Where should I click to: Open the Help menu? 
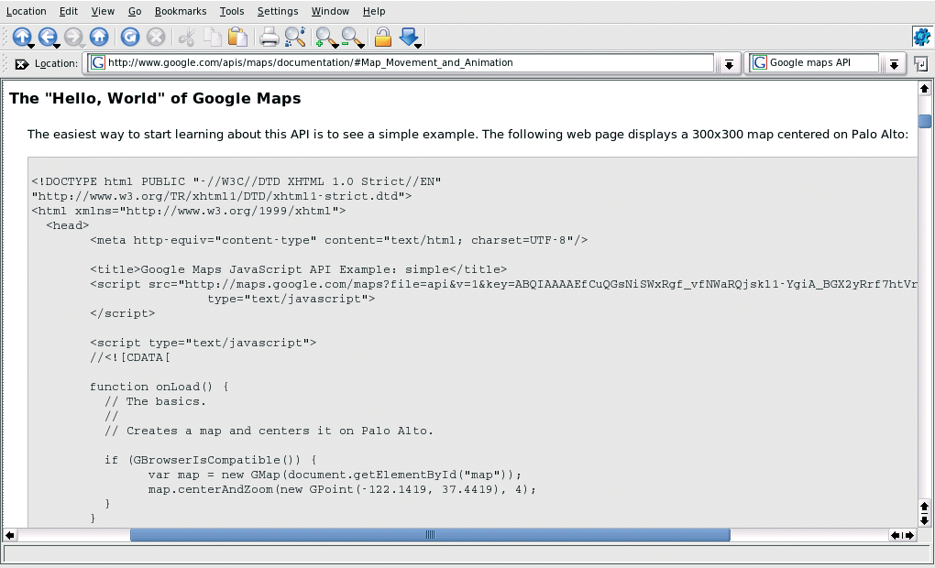tap(374, 11)
